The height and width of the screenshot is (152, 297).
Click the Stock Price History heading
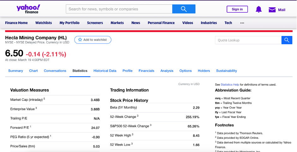[129, 100]
